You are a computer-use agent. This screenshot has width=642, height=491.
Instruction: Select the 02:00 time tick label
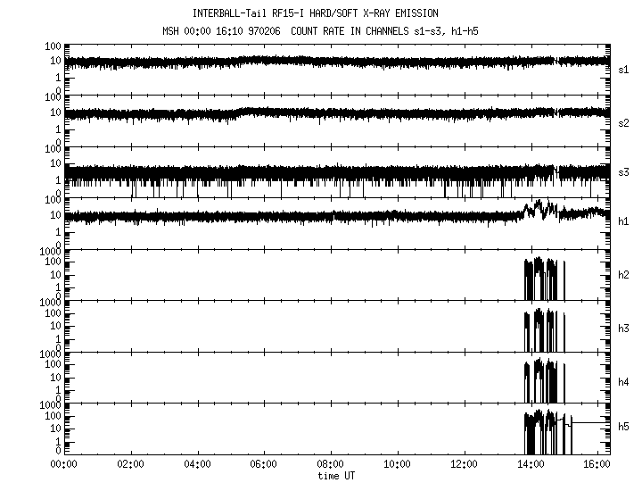pyautogui.click(x=130, y=464)
